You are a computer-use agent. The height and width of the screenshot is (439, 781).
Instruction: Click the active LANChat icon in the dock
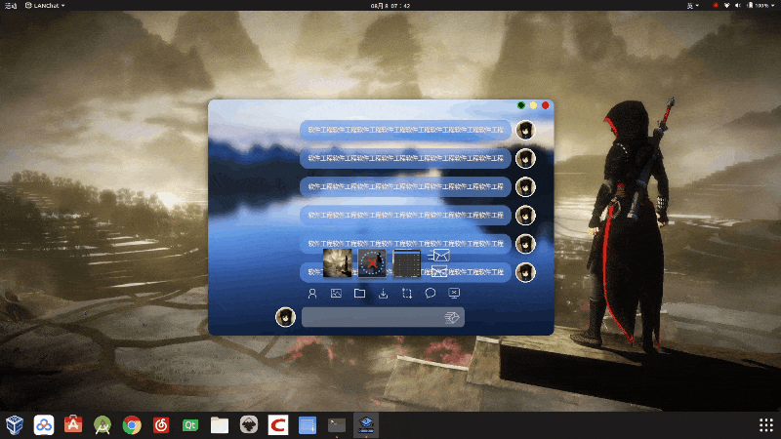pyautogui.click(x=366, y=425)
